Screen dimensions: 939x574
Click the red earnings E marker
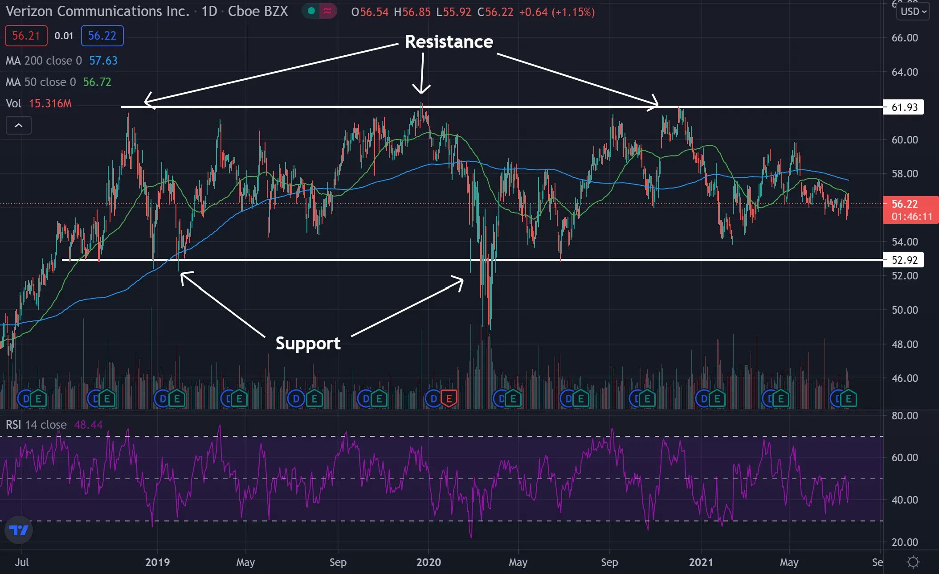(x=449, y=398)
